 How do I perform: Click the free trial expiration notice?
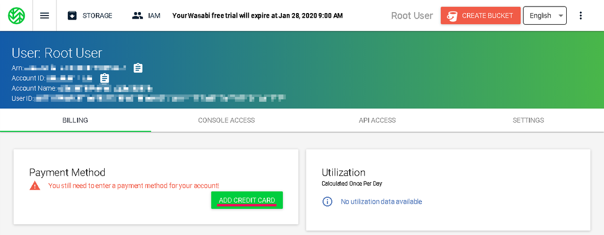pos(258,16)
